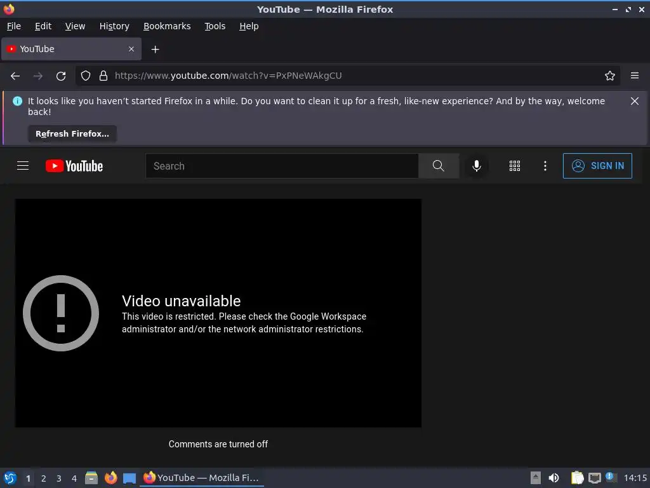Switch to workspace 2 in the taskbar
Screen dimensions: 650x488
tap(44, 478)
